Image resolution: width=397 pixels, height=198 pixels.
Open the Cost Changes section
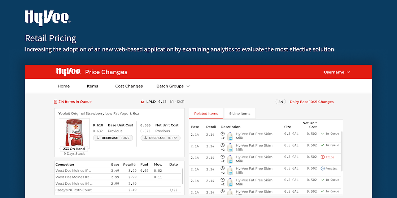pyautogui.click(x=129, y=86)
